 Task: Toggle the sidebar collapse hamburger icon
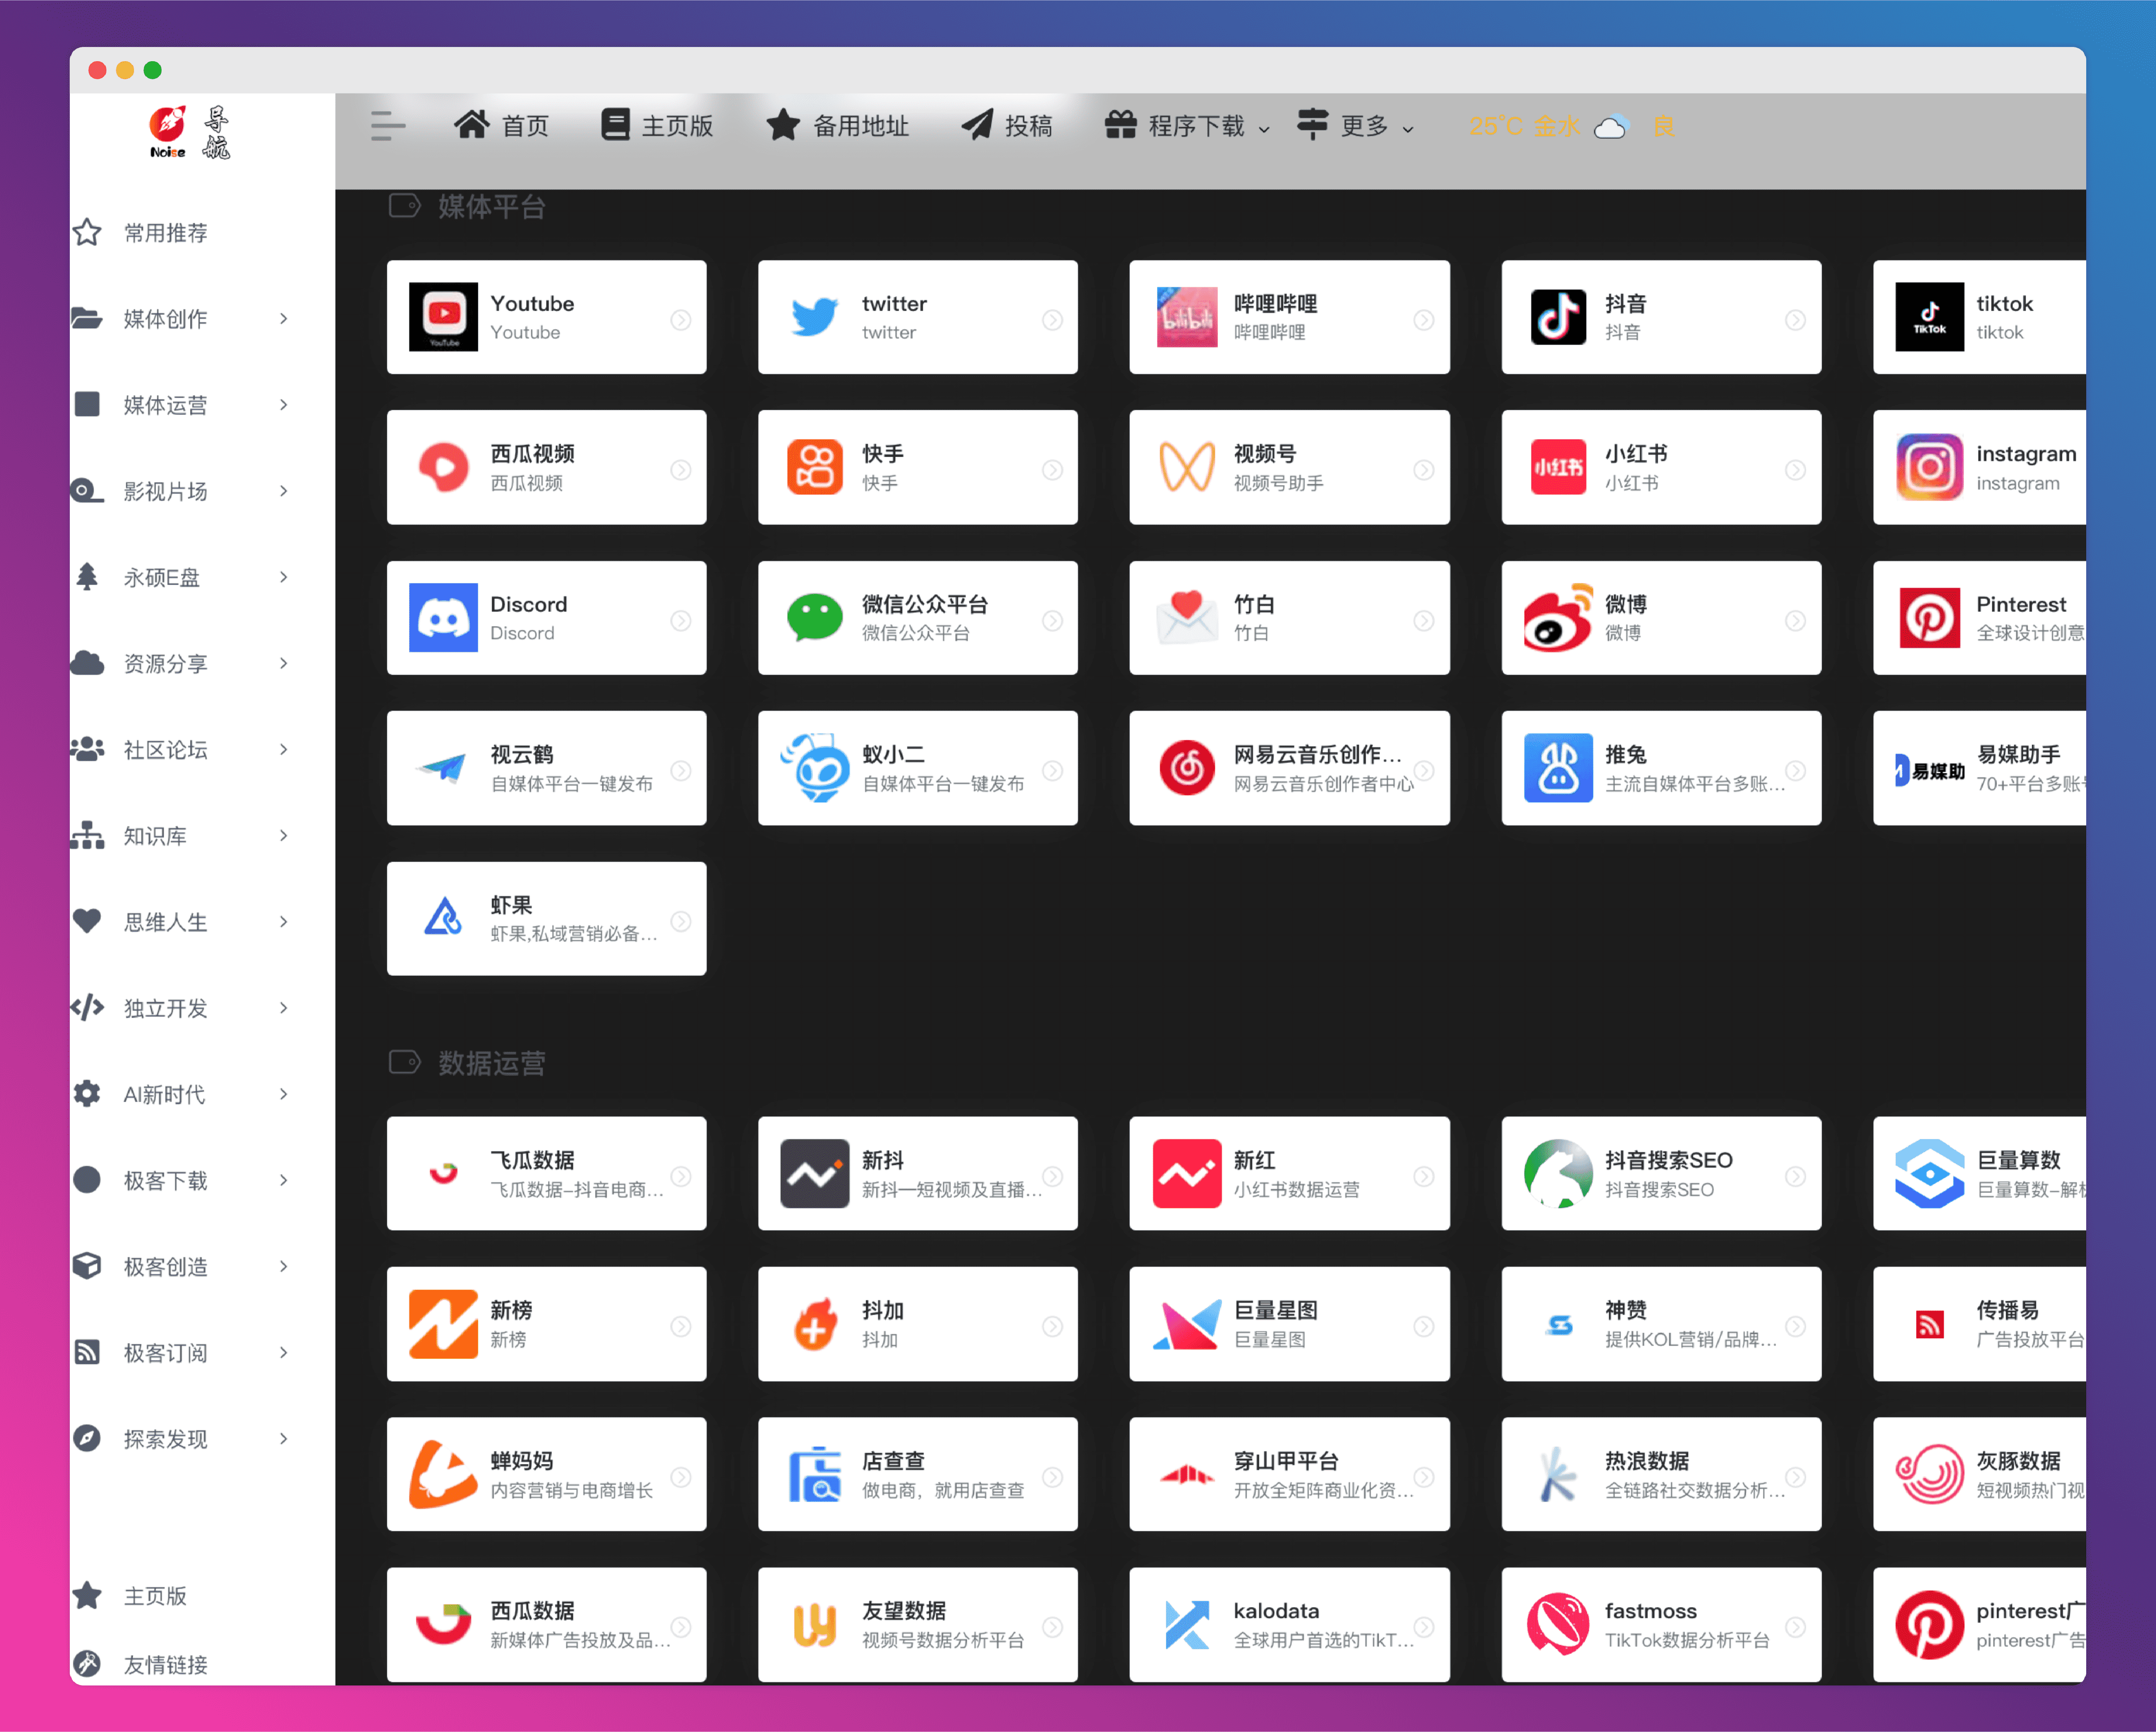[388, 126]
